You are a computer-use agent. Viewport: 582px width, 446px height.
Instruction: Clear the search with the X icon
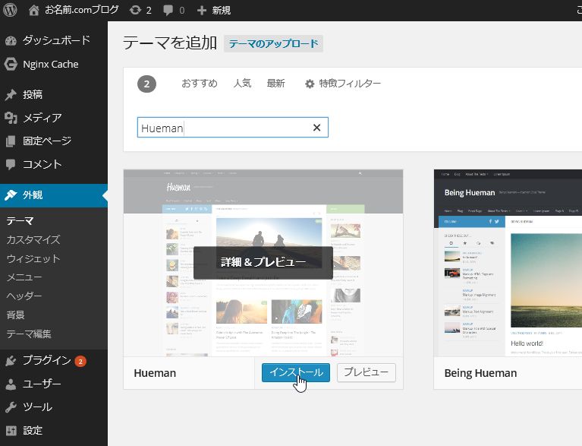click(316, 128)
